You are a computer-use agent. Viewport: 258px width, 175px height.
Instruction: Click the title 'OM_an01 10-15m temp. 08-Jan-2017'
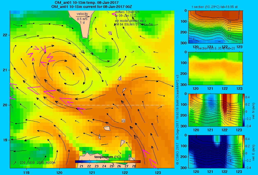(86, 3)
